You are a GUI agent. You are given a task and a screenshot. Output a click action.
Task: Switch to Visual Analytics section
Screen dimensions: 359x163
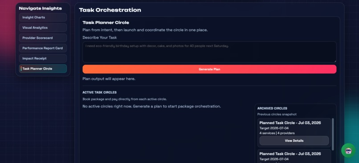43,28
